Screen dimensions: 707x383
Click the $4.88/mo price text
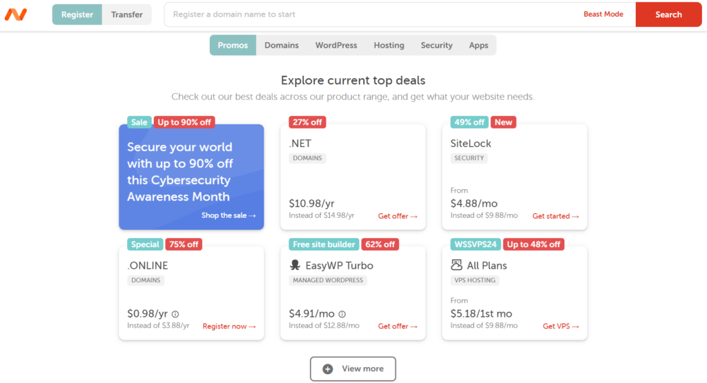coord(474,203)
